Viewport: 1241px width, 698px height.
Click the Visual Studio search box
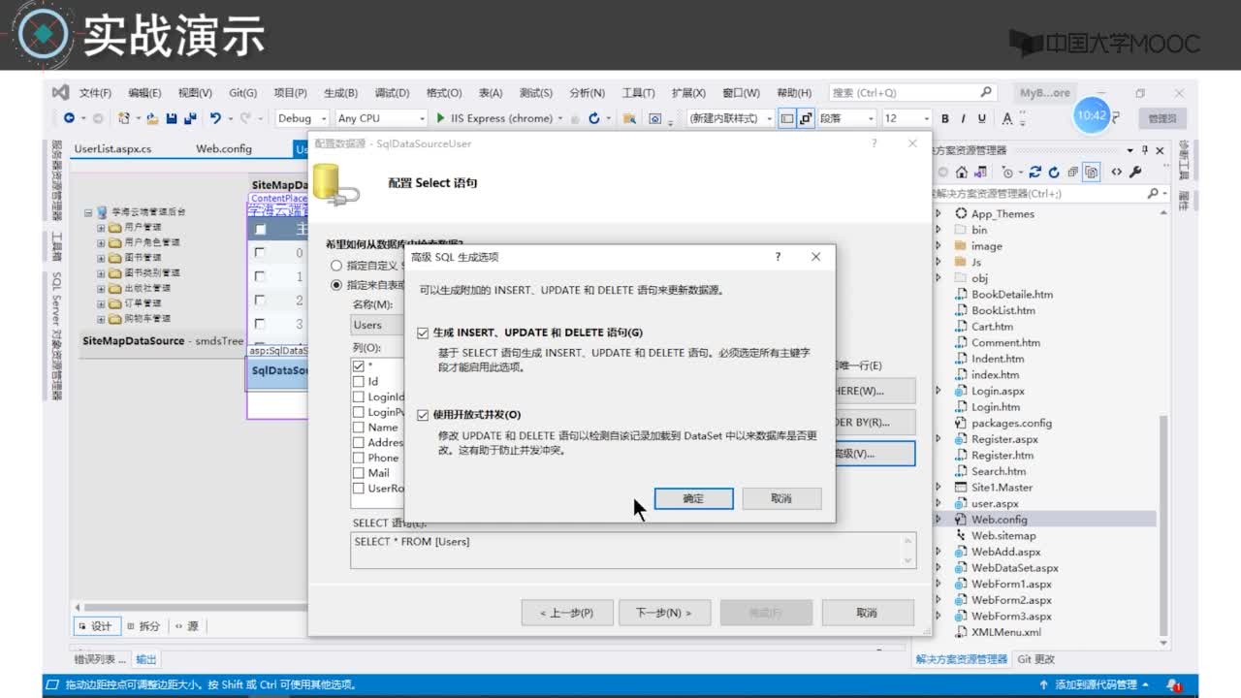pos(912,92)
